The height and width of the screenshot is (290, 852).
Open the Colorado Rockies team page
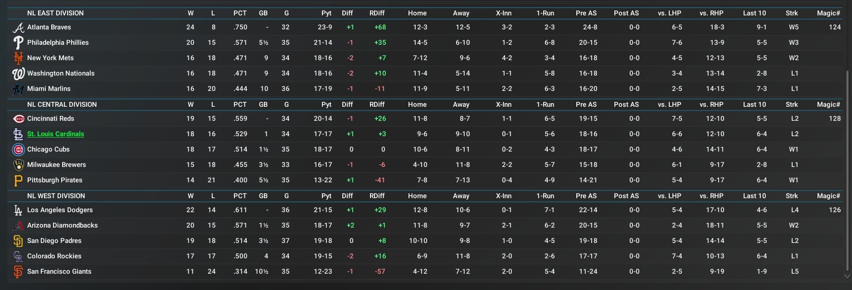pos(54,256)
